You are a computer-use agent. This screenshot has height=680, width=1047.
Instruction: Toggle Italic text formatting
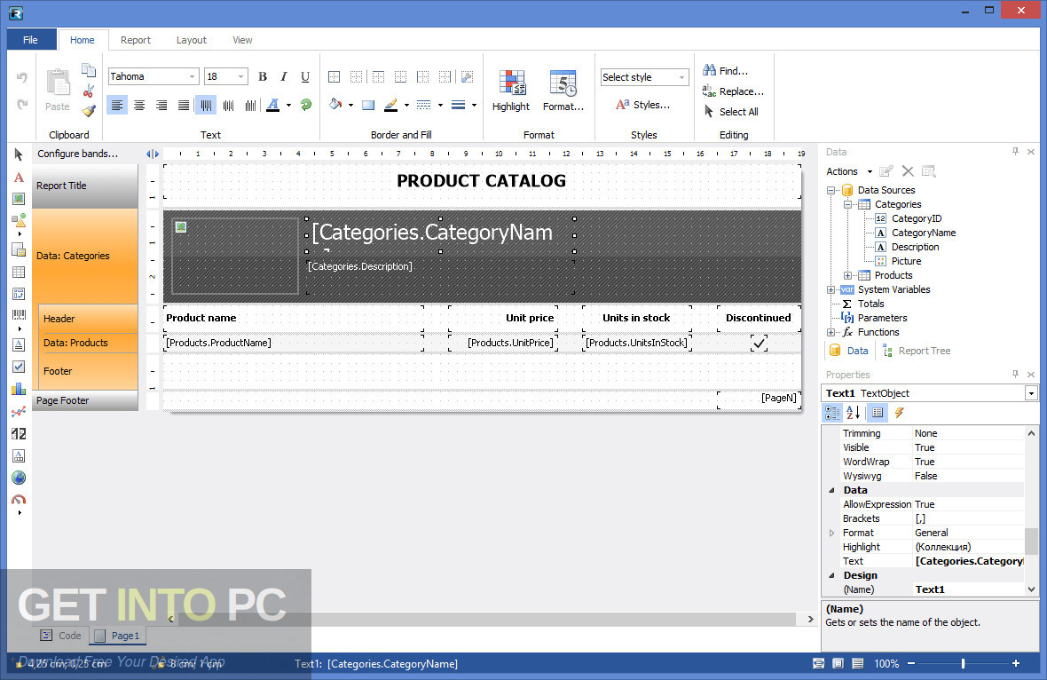tap(284, 77)
